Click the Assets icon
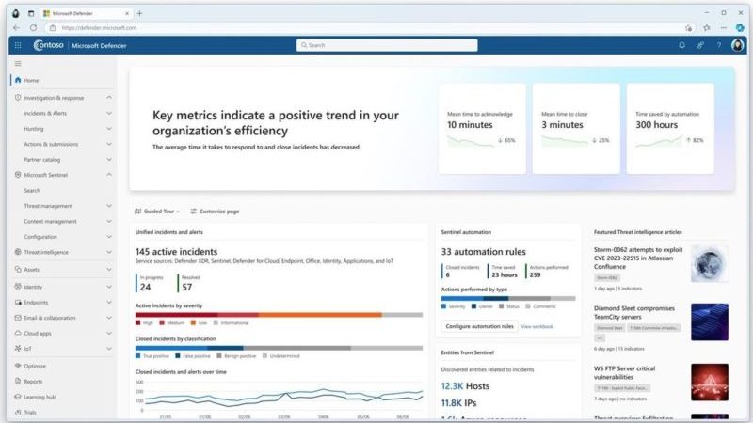The height and width of the screenshot is (423, 753). point(18,269)
